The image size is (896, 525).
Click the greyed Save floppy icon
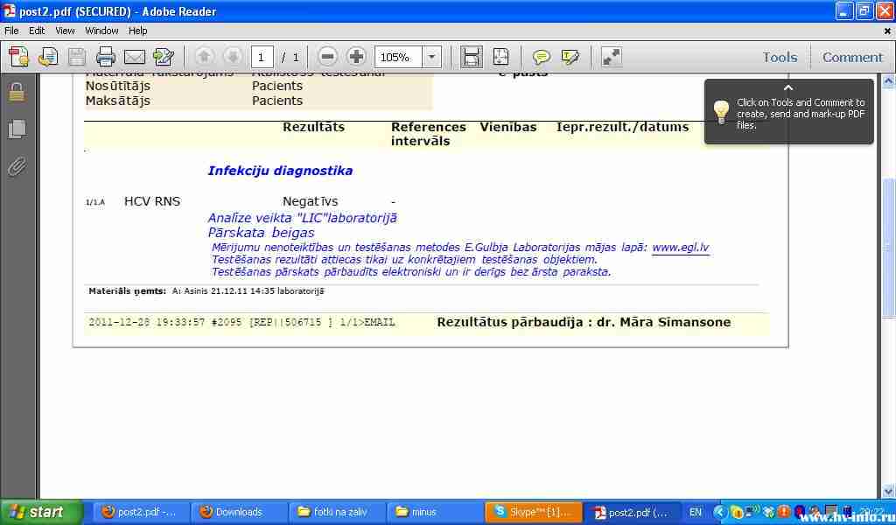click(x=77, y=57)
